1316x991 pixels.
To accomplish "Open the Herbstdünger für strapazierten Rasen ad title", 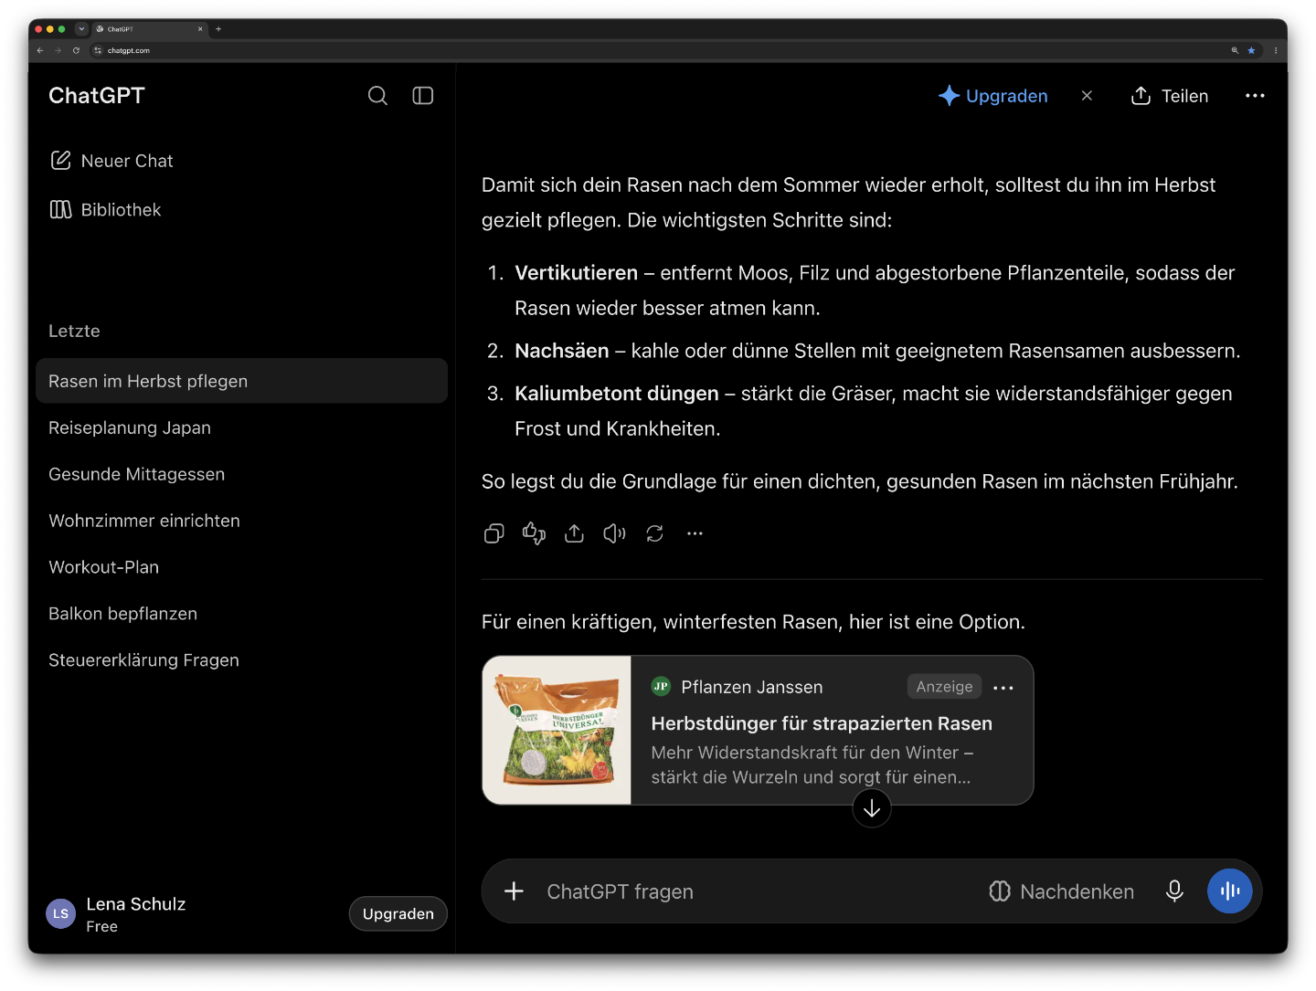I will 822,723.
